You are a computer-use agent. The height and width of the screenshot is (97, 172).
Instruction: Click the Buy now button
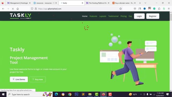[38, 79]
